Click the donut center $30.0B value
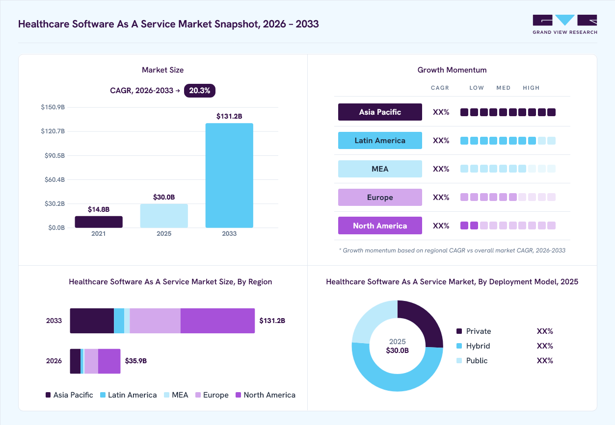 [x=398, y=350]
